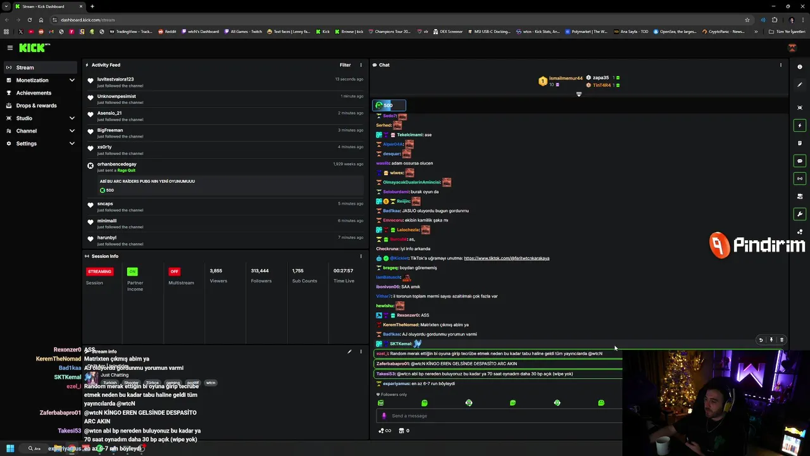Image resolution: width=810 pixels, height=456 pixels.
Task: Switch to Stream - Kick Dashboard tab
Action: coord(48,6)
